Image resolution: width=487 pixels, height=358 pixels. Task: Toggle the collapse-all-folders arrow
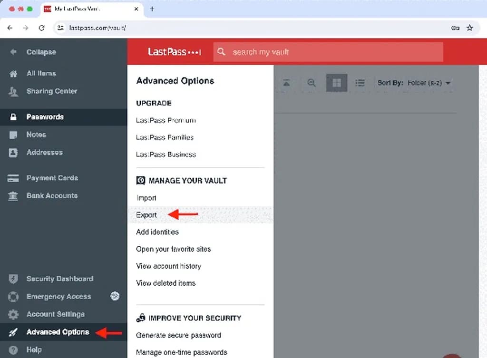286,83
